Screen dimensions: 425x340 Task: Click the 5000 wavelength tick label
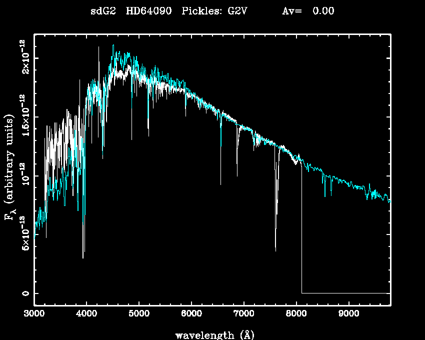(139, 314)
